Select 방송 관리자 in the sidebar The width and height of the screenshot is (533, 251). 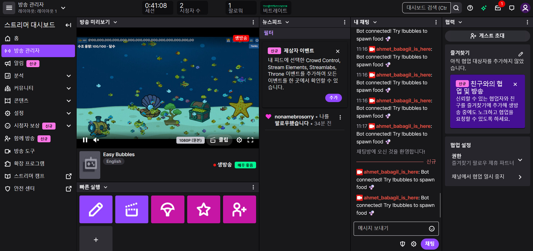[38, 51]
